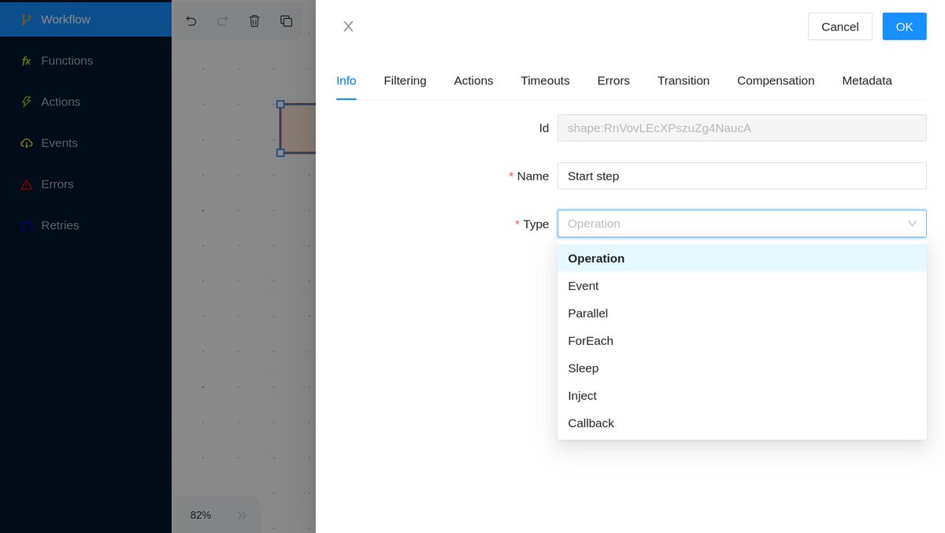Switch to the Filtering tab
Image resolution: width=945 pixels, height=533 pixels.
pyautogui.click(x=405, y=80)
